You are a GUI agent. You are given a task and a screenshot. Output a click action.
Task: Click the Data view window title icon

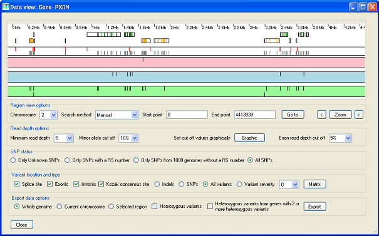6,7
